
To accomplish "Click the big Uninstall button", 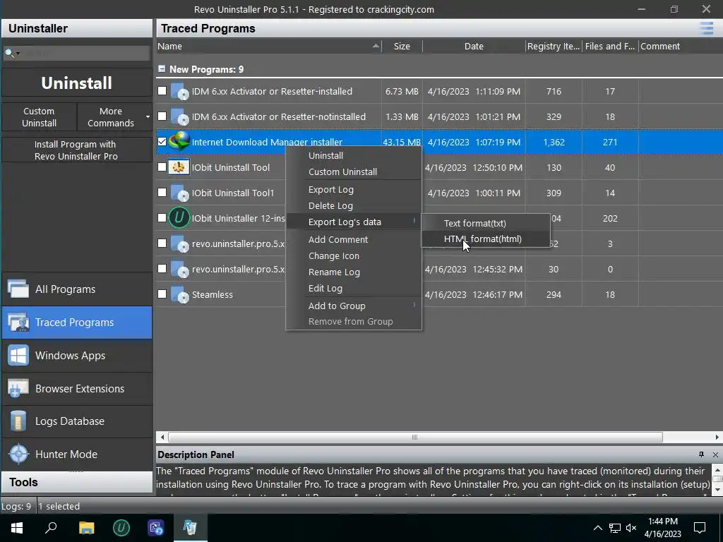I will pos(76,83).
